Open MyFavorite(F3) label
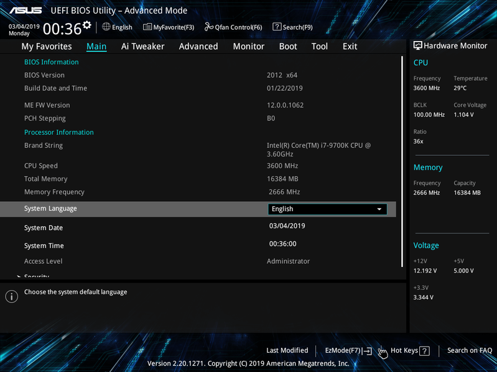The height and width of the screenshot is (372, 497). tap(174, 27)
